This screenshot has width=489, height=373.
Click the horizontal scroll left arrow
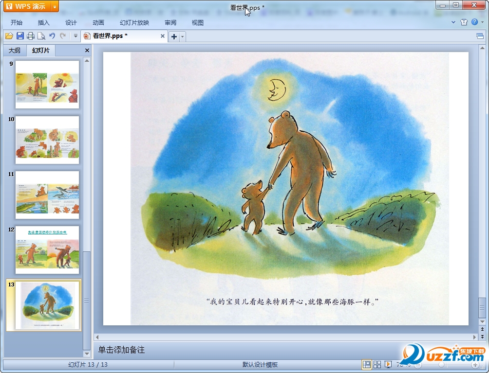point(97,337)
